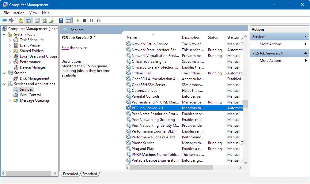Select the Disk Management icon
The width and height of the screenshot is (310, 184).
[16, 78]
